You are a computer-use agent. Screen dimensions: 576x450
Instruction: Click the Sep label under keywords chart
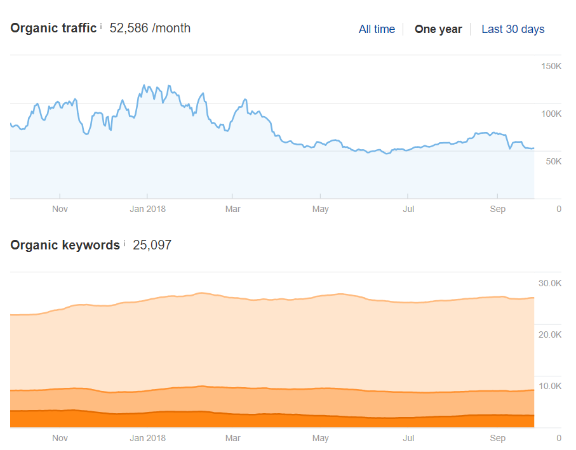[x=498, y=438]
